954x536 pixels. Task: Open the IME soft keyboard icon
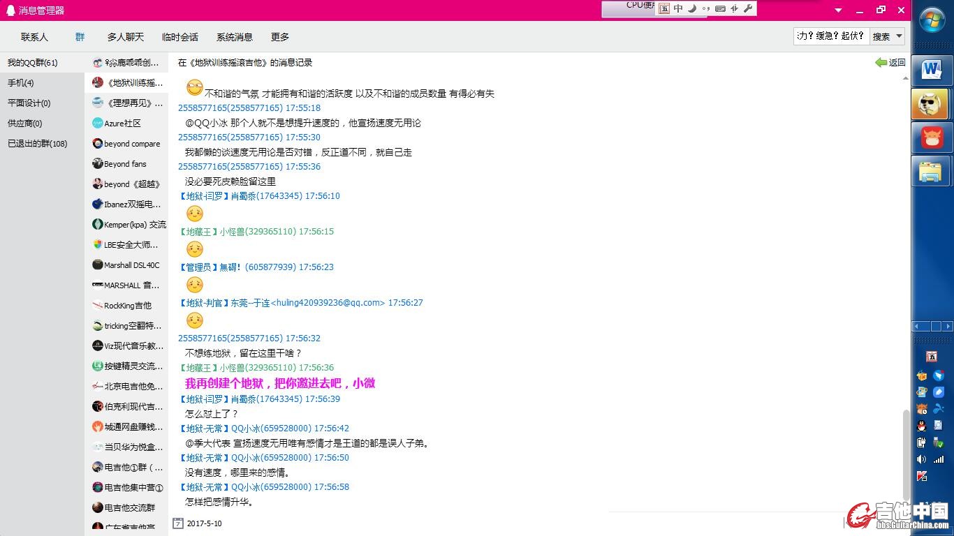720,8
